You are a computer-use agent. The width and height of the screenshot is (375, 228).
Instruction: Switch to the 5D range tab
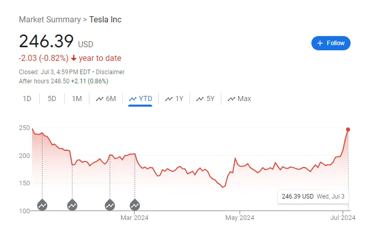coord(52,99)
